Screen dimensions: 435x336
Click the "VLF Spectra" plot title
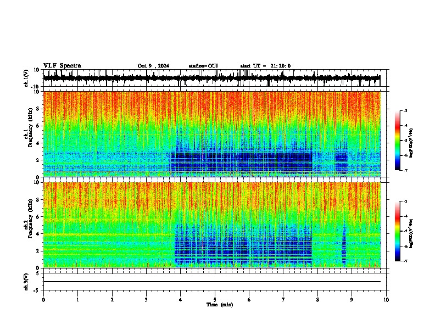[x=62, y=66]
